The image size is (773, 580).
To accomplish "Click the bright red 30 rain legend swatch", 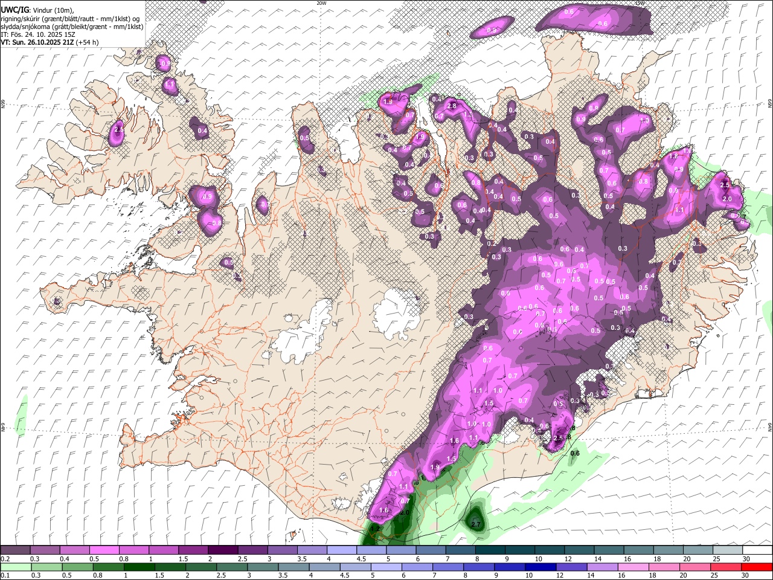I will (757, 567).
